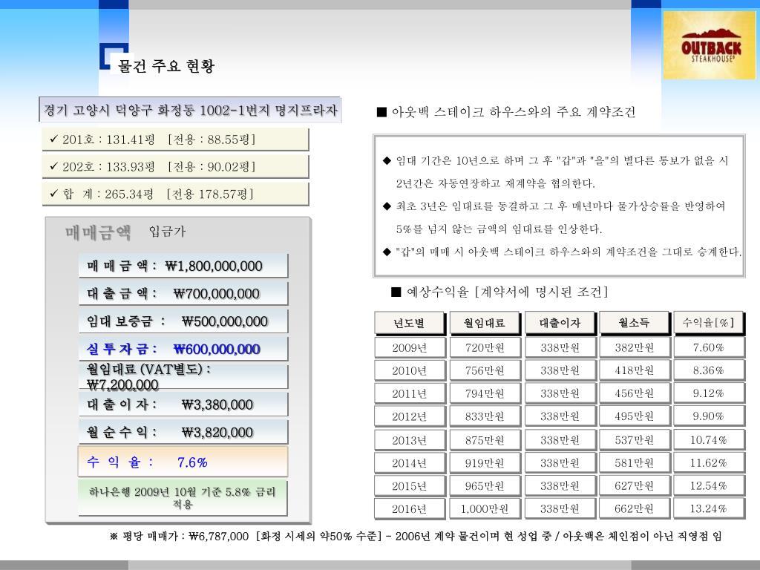Select the '2010년' year cell

(x=410, y=370)
